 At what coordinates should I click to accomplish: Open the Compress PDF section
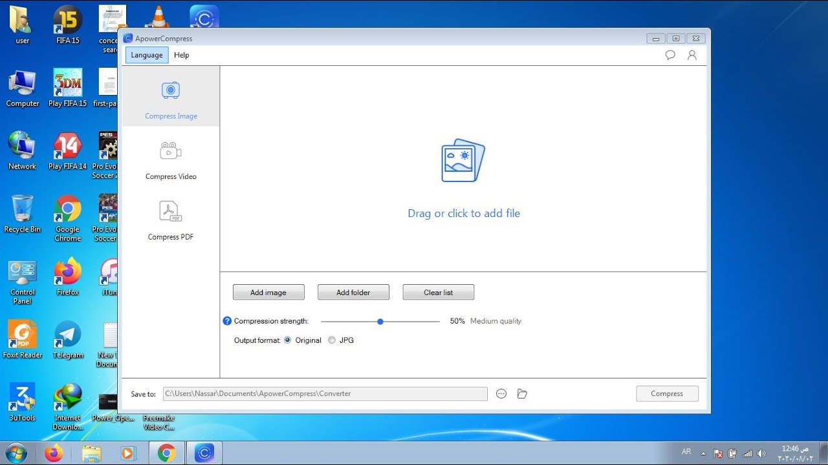point(171,220)
